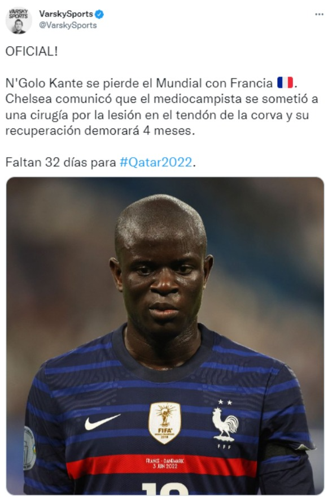The height and width of the screenshot is (503, 332).
Task: Click the jersey number at the photo bottom
Action: tap(165, 488)
